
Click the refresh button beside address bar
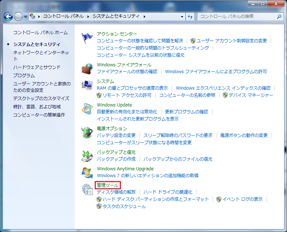click(190, 16)
